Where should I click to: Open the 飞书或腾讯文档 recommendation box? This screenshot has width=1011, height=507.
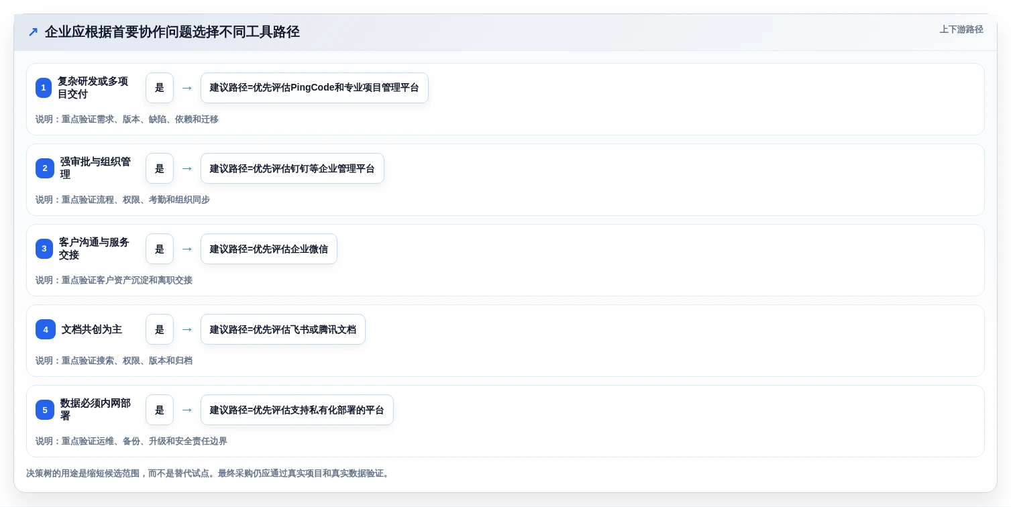283,329
